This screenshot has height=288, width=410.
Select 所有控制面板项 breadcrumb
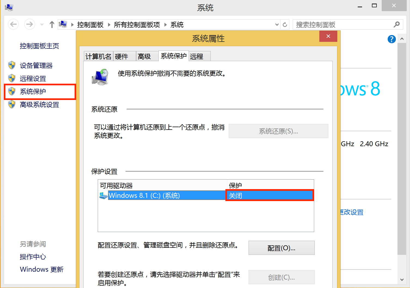pos(137,25)
